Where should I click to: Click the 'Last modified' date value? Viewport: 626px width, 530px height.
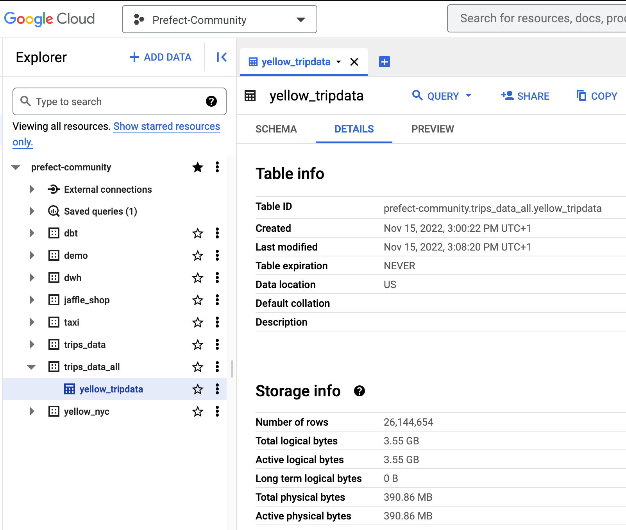pos(457,247)
